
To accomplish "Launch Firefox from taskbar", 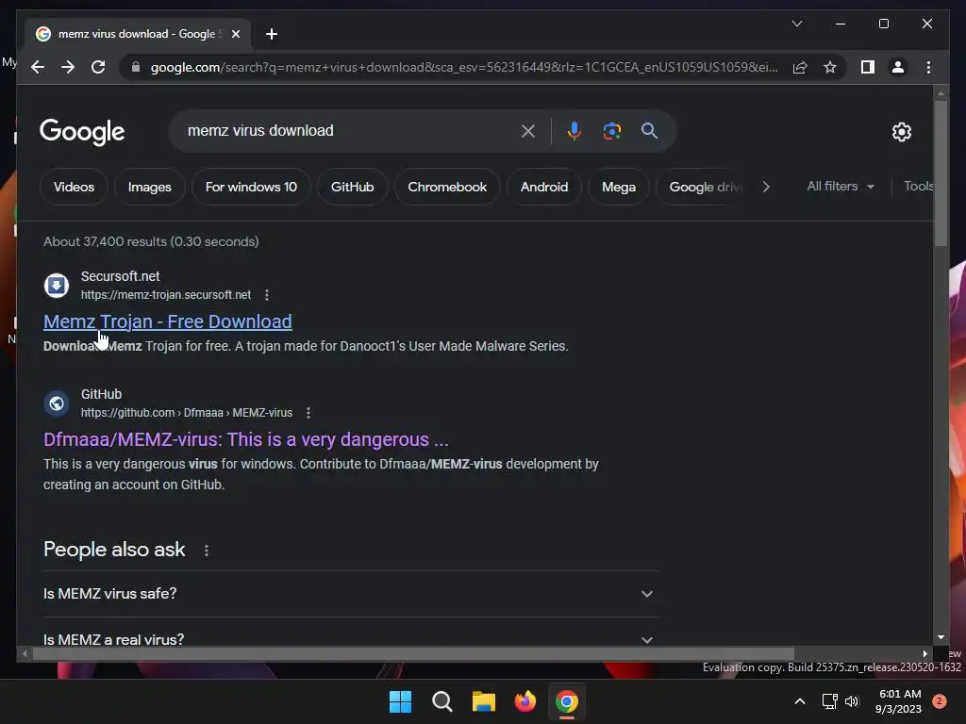I will pos(525,701).
